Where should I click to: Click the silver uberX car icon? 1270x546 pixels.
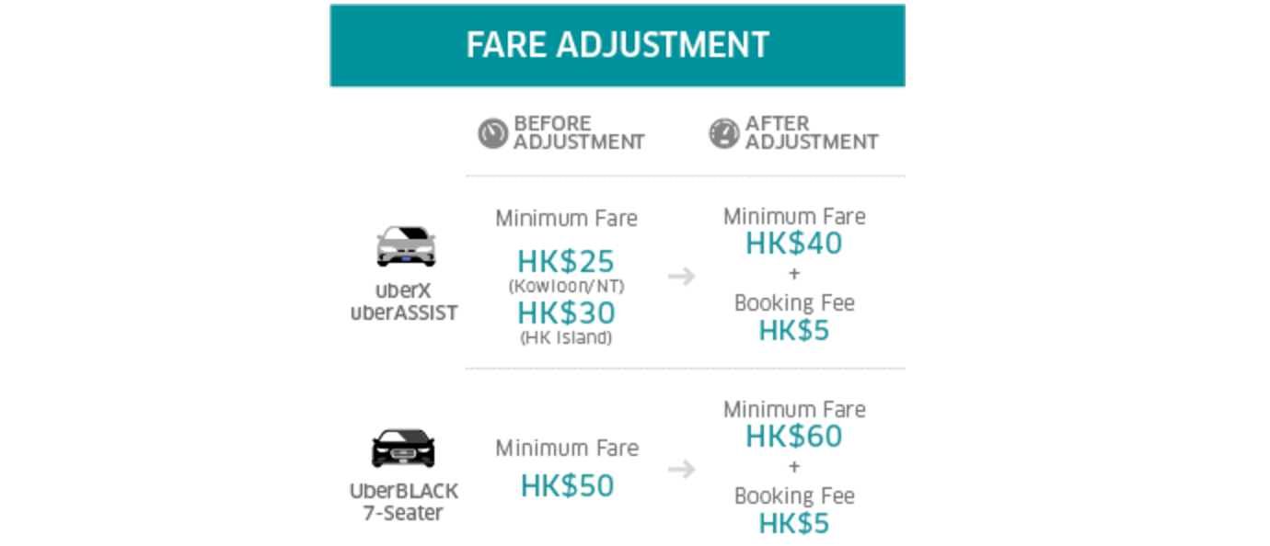[x=405, y=245]
